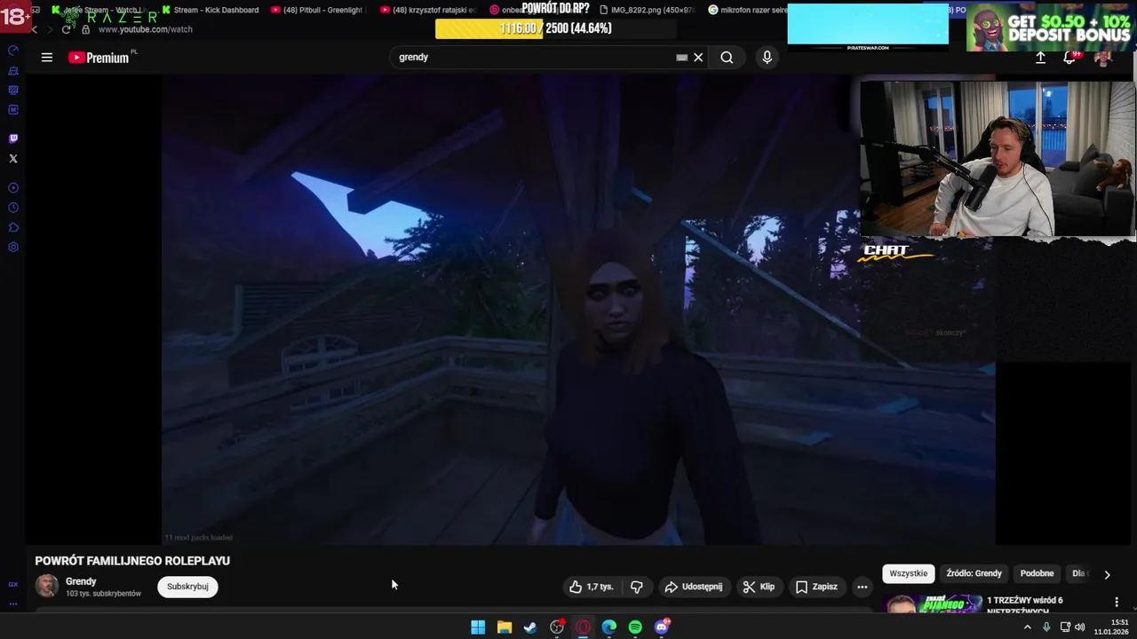Clear the search text with X
1137x639 pixels.
(x=698, y=58)
